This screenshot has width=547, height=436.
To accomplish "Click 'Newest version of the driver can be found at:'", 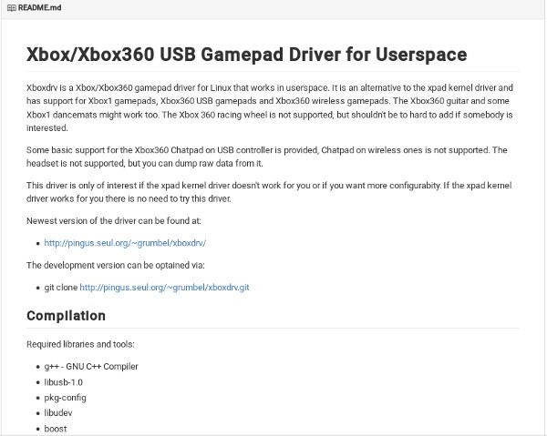I will pos(114,221).
